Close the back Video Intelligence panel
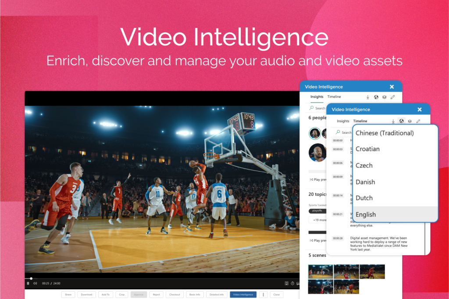Viewport: 449px width, 299px height. tap(392, 87)
